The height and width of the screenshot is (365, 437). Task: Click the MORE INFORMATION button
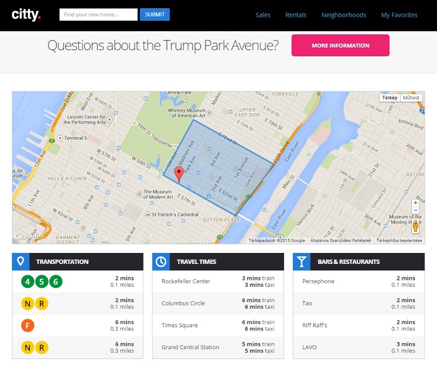340,45
